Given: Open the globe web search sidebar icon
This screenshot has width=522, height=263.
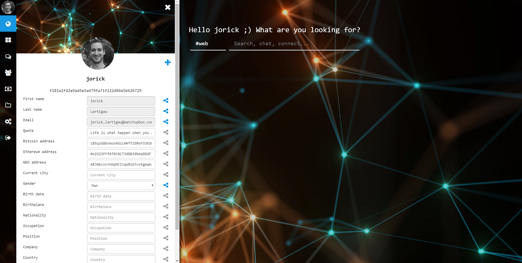Looking at the screenshot, I should pos(8,24).
